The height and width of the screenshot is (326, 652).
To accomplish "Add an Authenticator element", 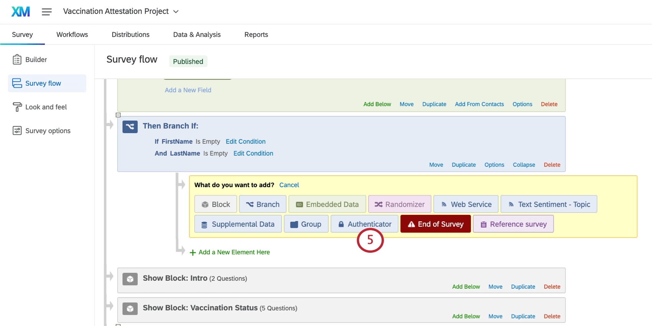I will (x=364, y=224).
